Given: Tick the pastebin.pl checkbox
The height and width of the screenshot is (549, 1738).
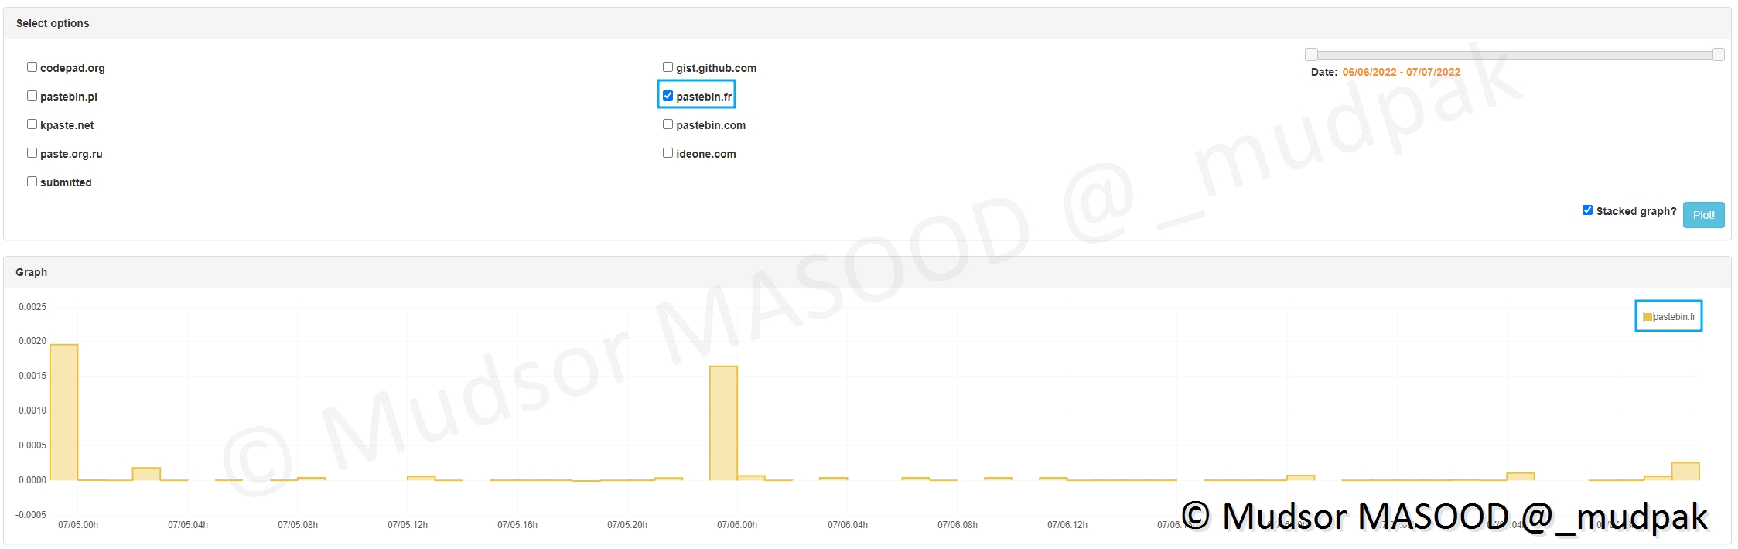Looking at the screenshot, I should pos(32,96).
